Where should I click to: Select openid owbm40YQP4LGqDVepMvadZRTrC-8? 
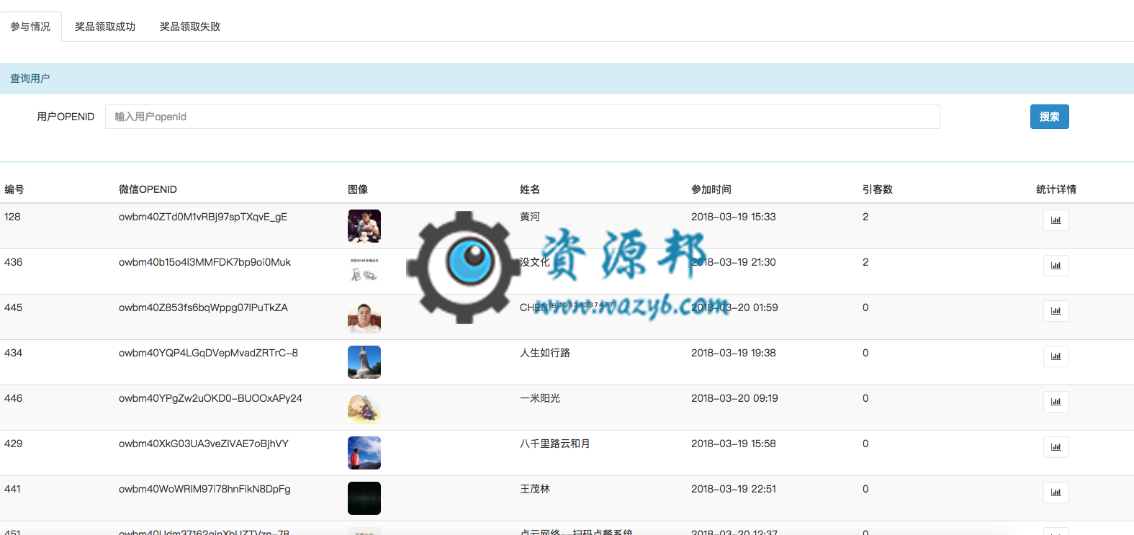[208, 353]
